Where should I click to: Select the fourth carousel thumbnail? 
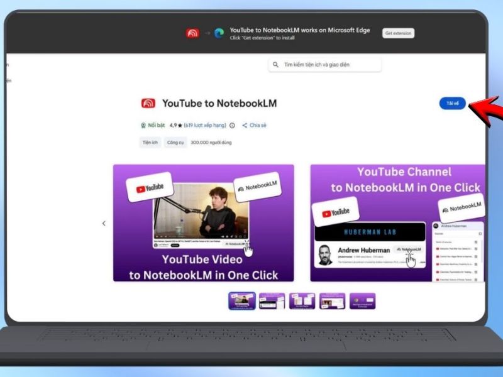(x=332, y=301)
